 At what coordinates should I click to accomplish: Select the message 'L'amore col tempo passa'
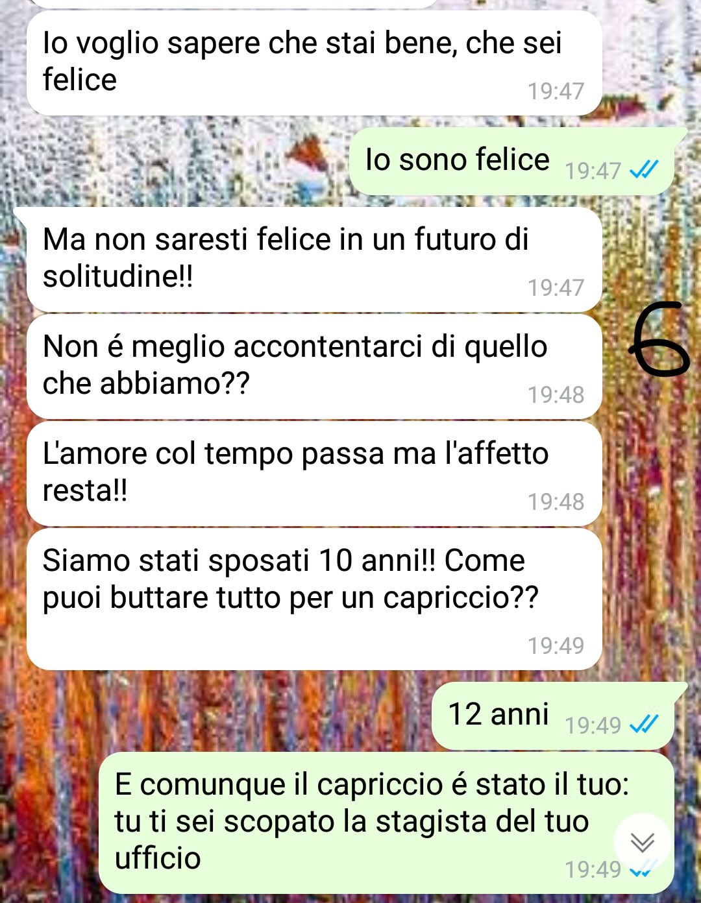[x=314, y=474]
